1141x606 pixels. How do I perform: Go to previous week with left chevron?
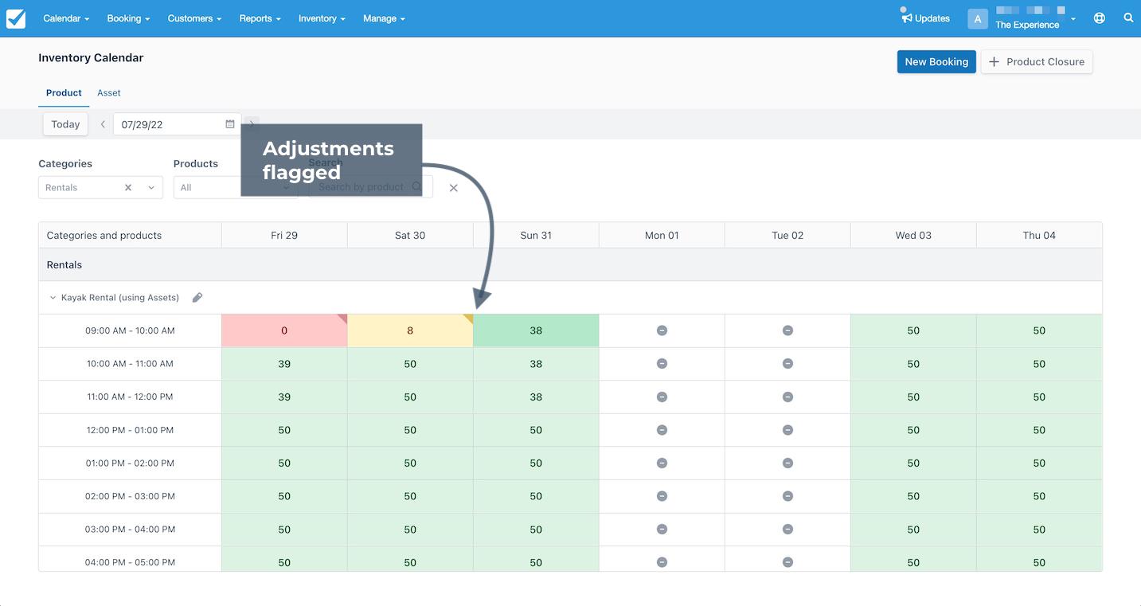[x=103, y=124]
